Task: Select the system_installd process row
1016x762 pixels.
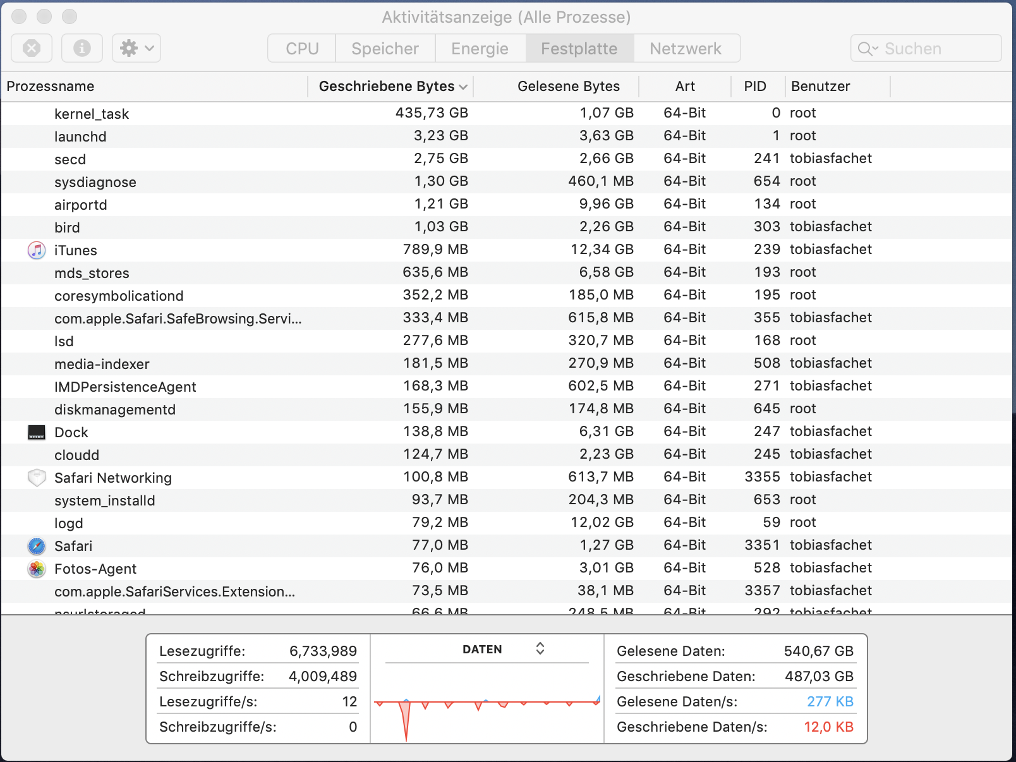Action: click(x=507, y=500)
